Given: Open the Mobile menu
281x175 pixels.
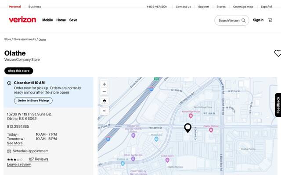Looking at the screenshot, I should point(47,20).
